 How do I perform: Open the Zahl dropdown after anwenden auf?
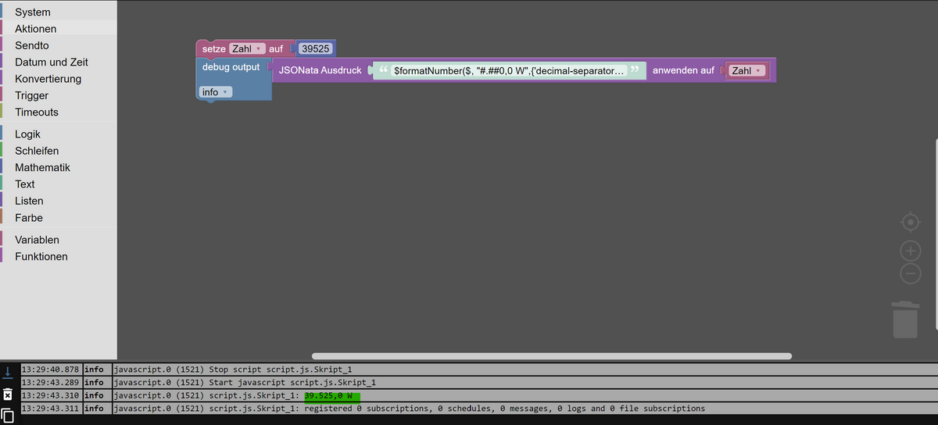coord(746,70)
